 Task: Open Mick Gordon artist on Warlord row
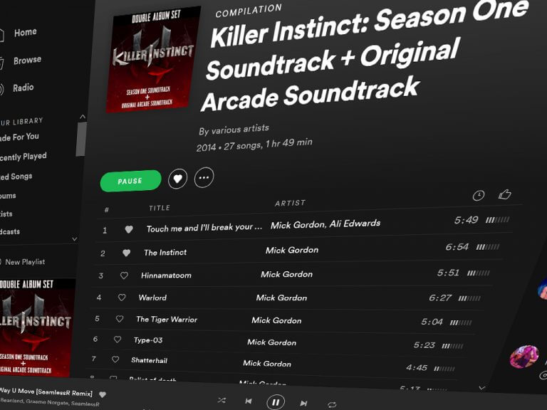[x=281, y=298]
